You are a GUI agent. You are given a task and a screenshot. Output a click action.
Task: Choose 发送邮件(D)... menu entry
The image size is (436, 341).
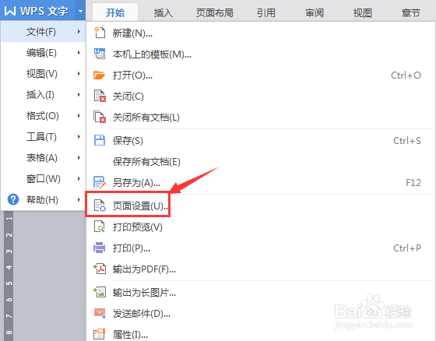point(261,314)
